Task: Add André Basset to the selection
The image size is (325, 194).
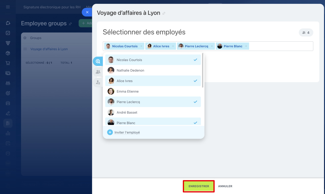Action: tap(153, 112)
